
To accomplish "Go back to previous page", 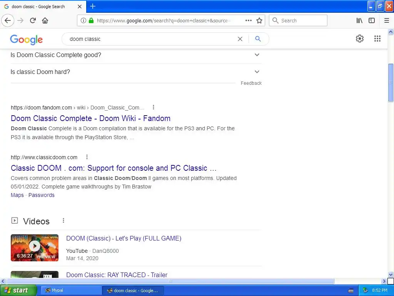I will tap(8, 20).
